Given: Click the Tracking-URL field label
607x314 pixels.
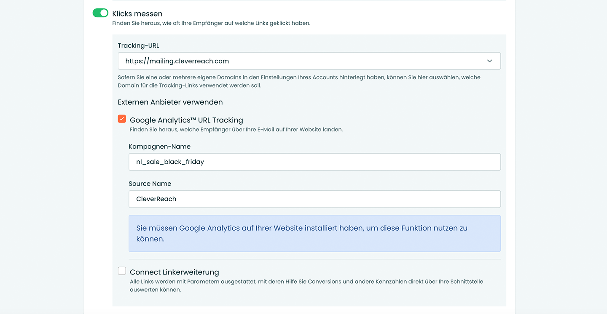Looking at the screenshot, I should 138,45.
